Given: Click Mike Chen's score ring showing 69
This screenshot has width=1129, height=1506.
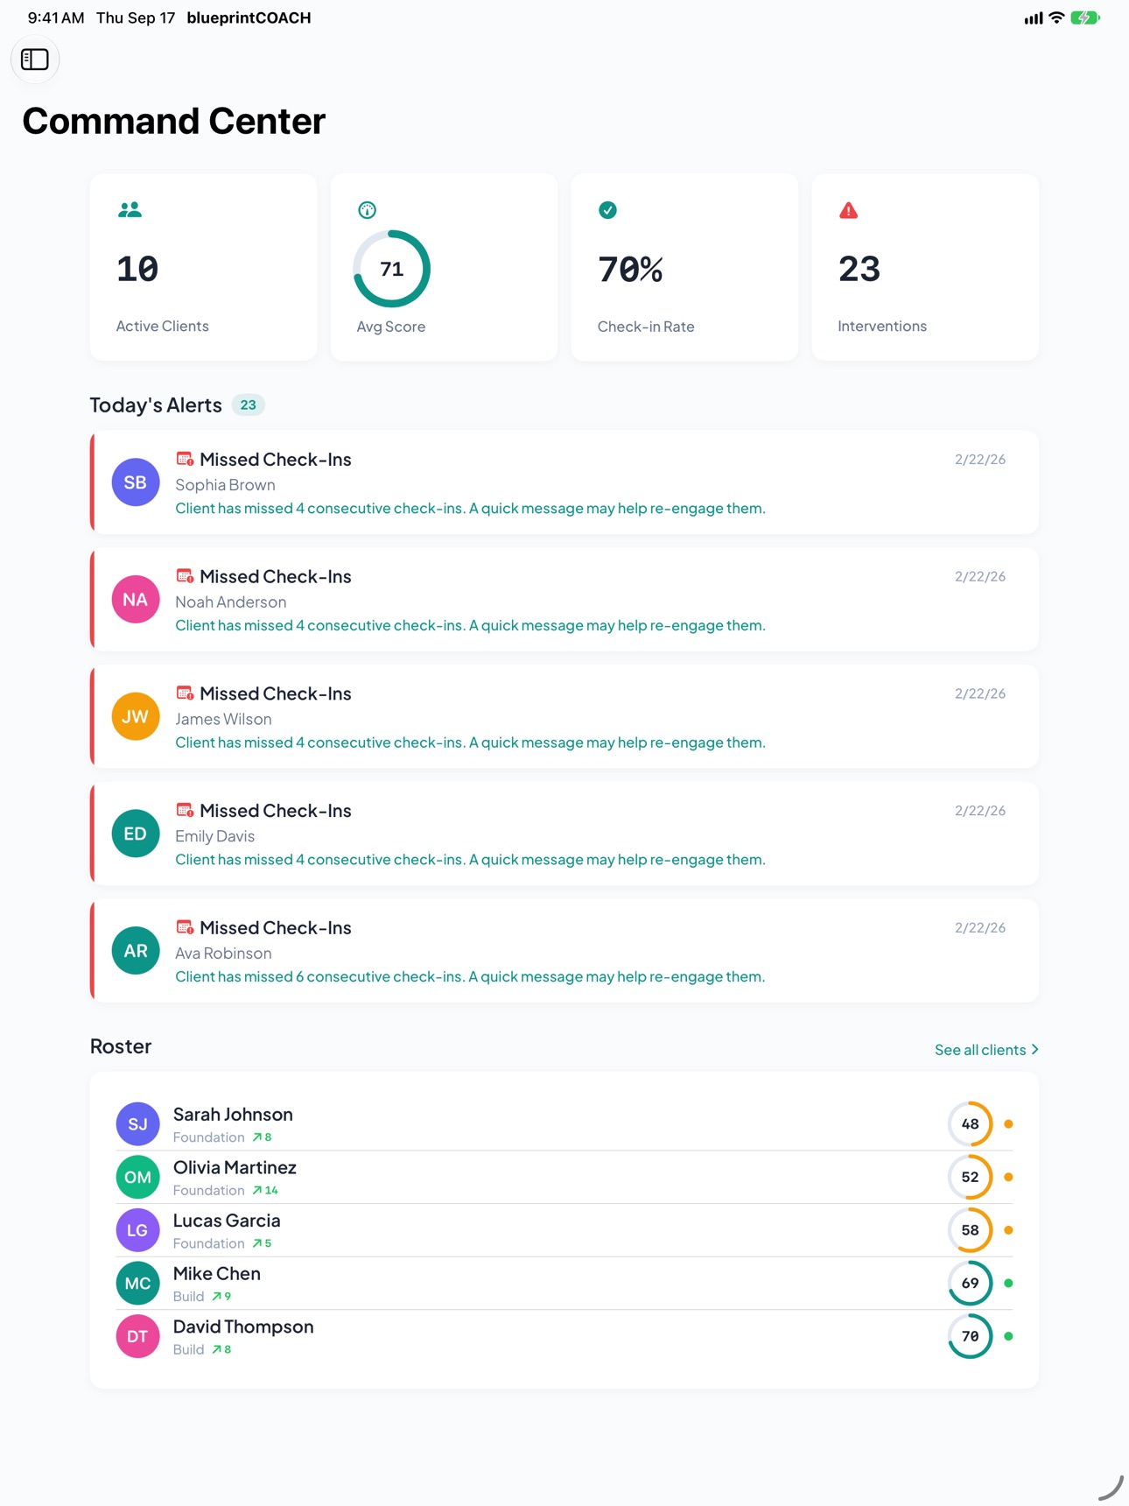Looking at the screenshot, I should click(970, 1284).
